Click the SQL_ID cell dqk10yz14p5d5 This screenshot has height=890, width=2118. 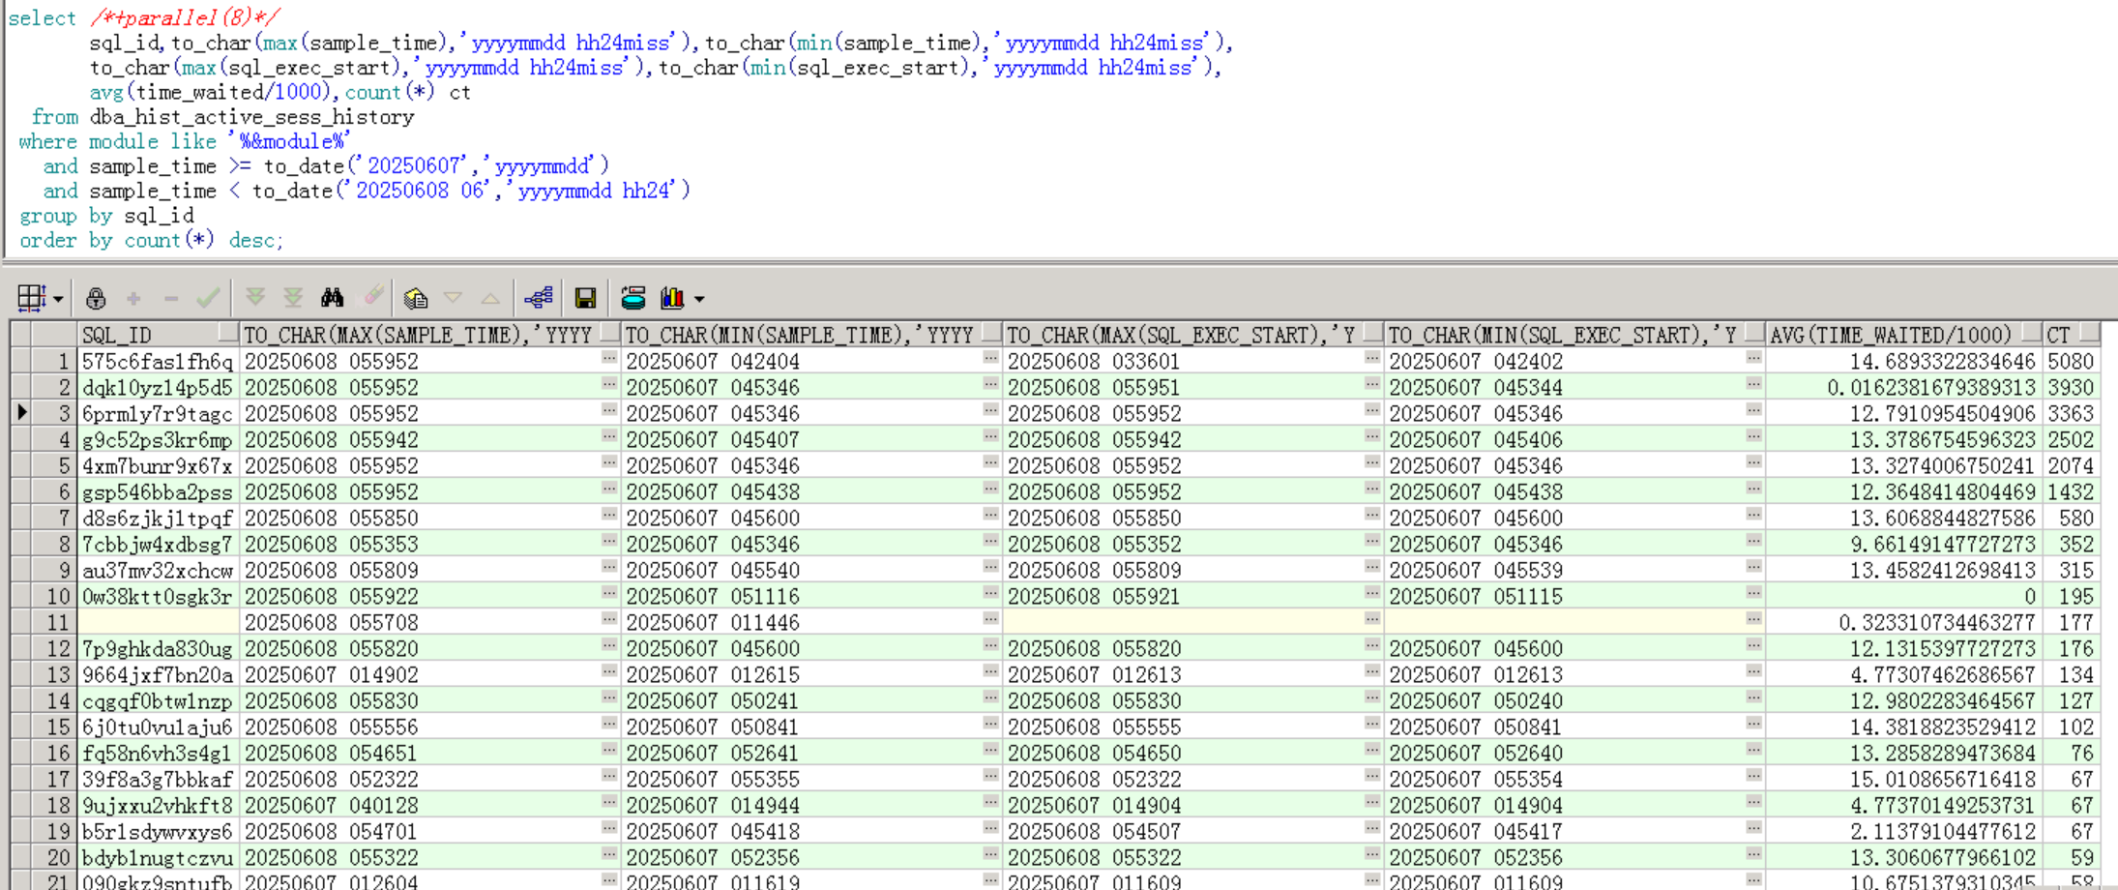click(158, 388)
